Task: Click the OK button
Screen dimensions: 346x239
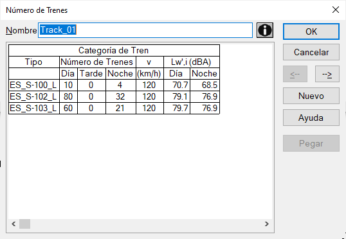Action: (x=311, y=31)
